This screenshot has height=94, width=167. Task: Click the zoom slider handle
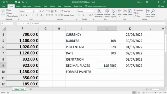point(156,92)
